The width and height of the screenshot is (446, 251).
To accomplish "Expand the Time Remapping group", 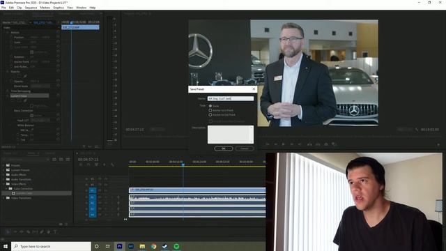I will pos(8,91).
